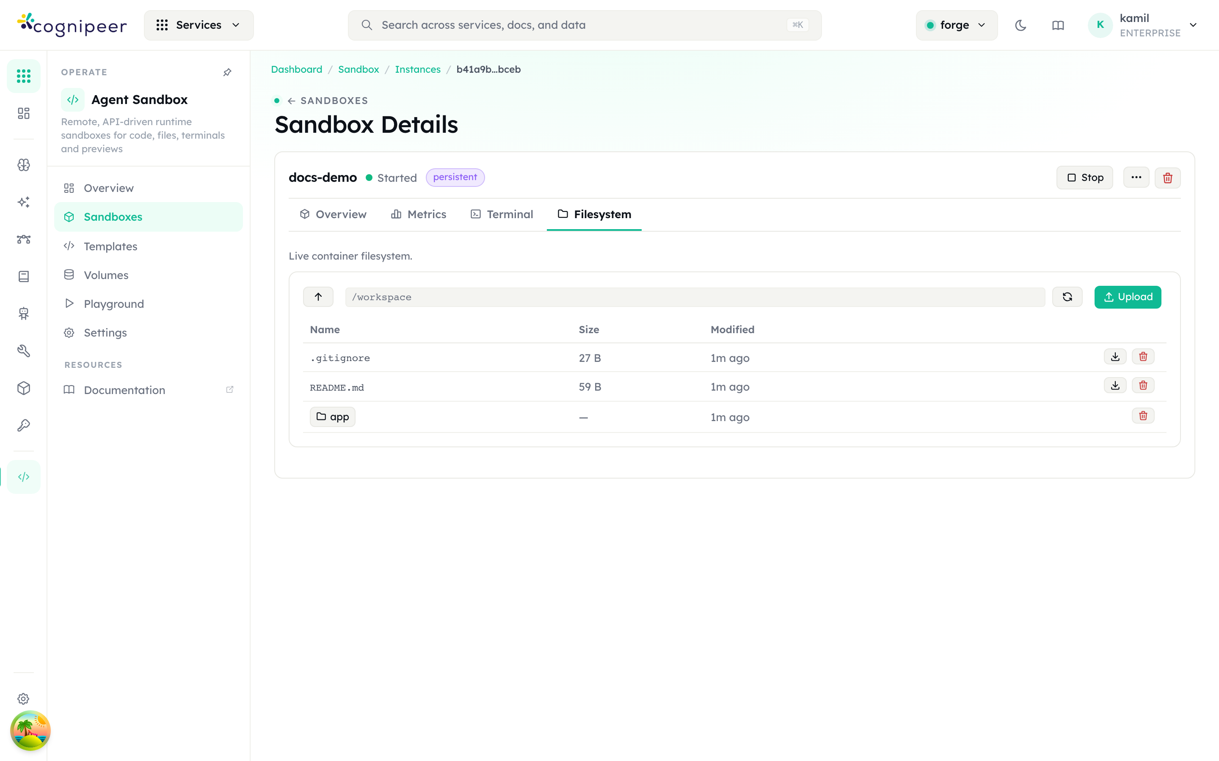Click the 59 B size cell

(590, 387)
